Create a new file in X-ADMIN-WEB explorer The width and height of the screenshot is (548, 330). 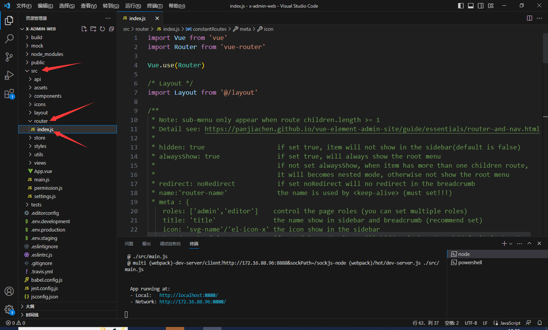[x=84, y=29]
